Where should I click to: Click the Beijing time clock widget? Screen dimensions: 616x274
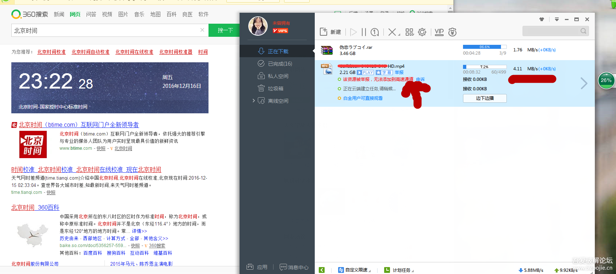[x=110, y=88]
